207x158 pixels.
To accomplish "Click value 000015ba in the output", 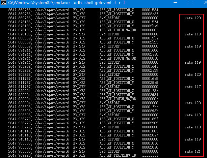I will 150,38.
